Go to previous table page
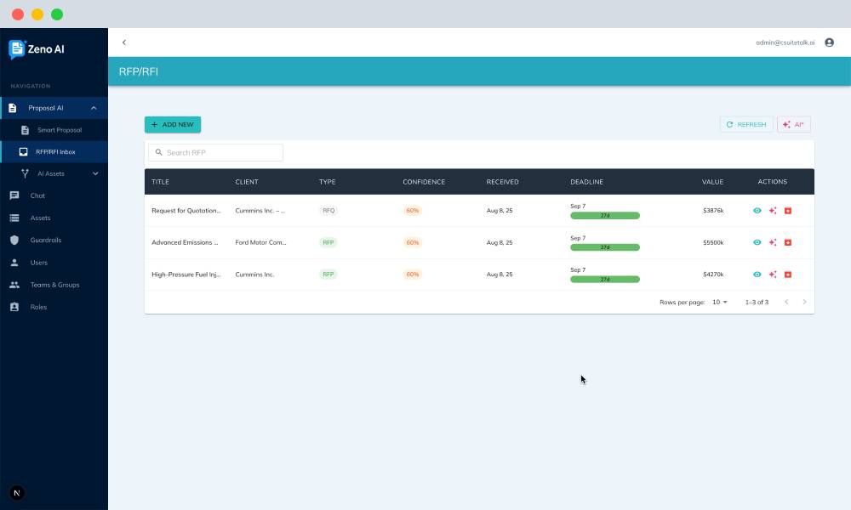 786,302
